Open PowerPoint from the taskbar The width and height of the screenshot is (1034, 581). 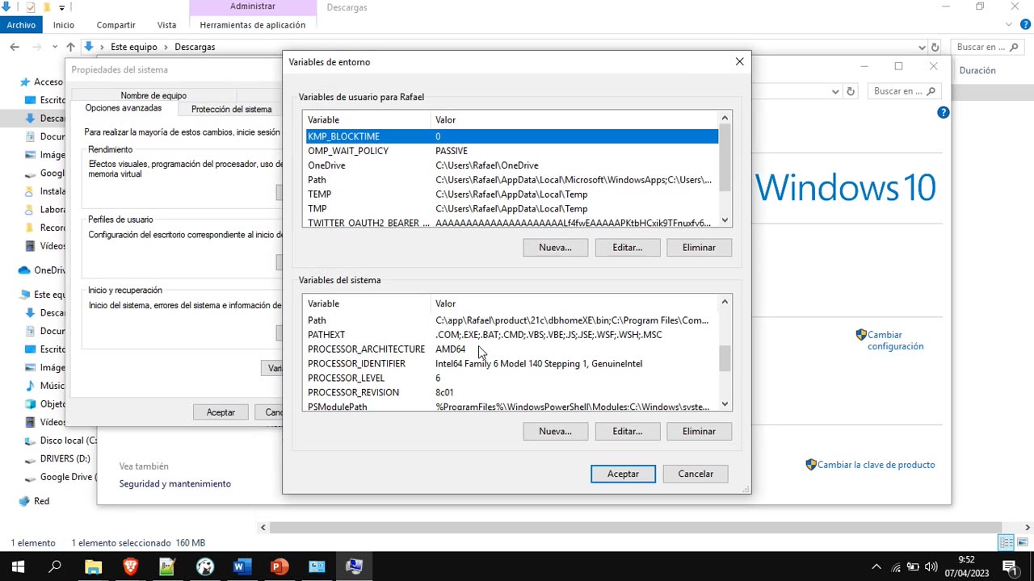tap(279, 566)
